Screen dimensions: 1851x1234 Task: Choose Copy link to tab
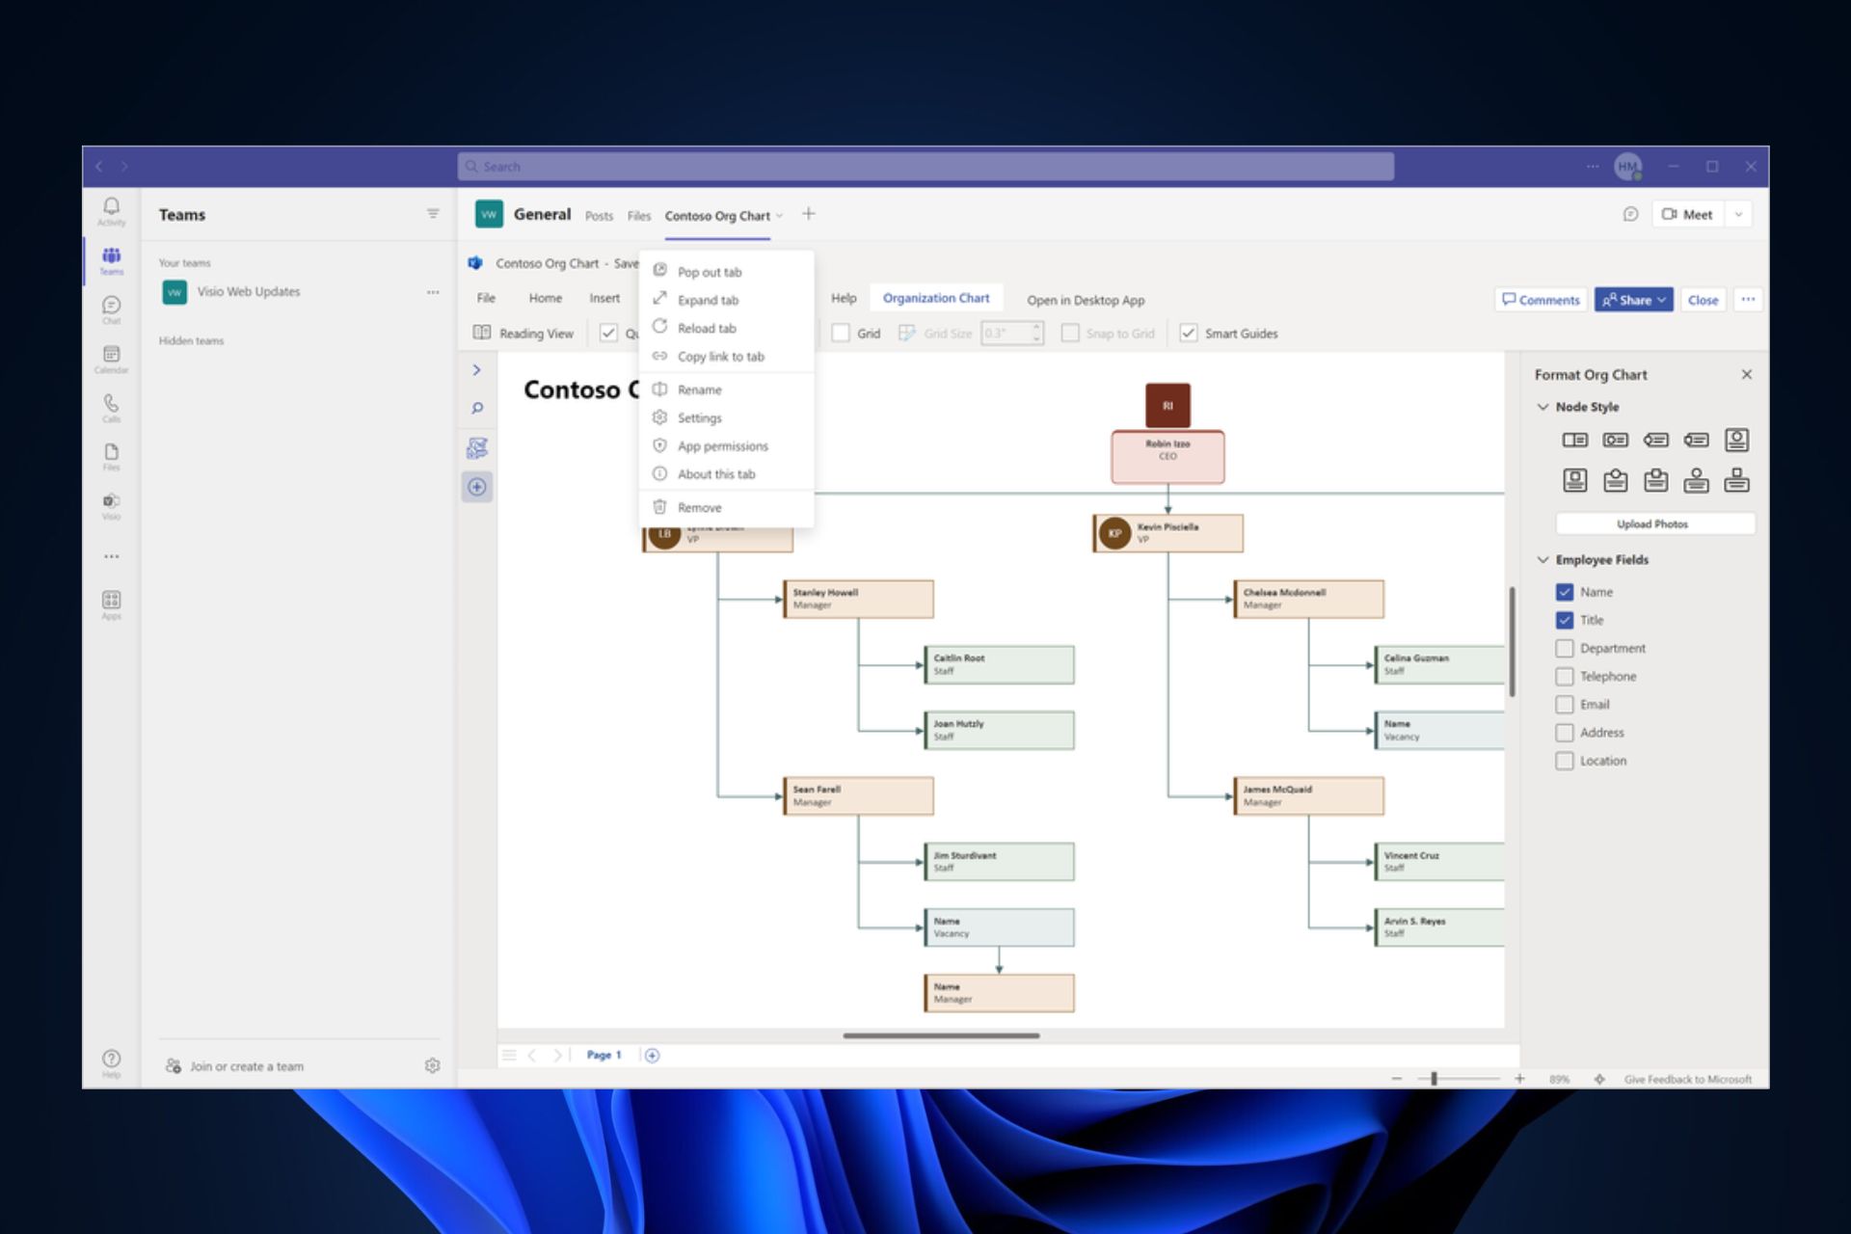click(727, 356)
